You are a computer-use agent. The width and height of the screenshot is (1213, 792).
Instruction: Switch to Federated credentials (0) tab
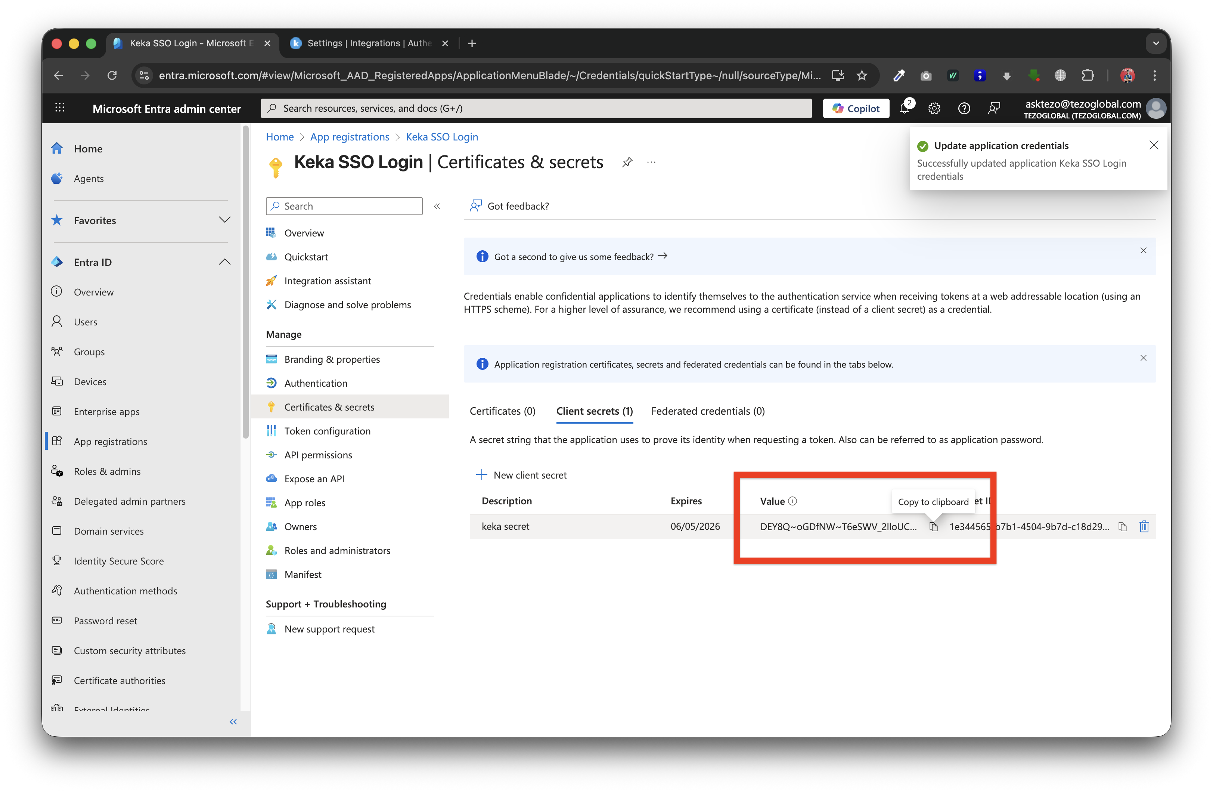click(x=707, y=411)
